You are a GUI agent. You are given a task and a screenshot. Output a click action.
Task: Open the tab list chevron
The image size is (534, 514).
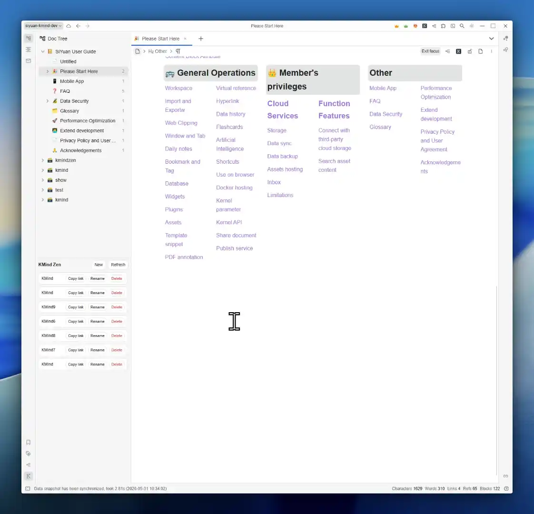tap(492, 39)
